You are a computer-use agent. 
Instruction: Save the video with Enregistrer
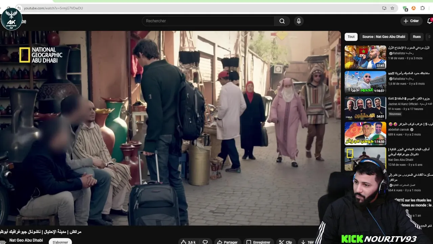coord(258,242)
